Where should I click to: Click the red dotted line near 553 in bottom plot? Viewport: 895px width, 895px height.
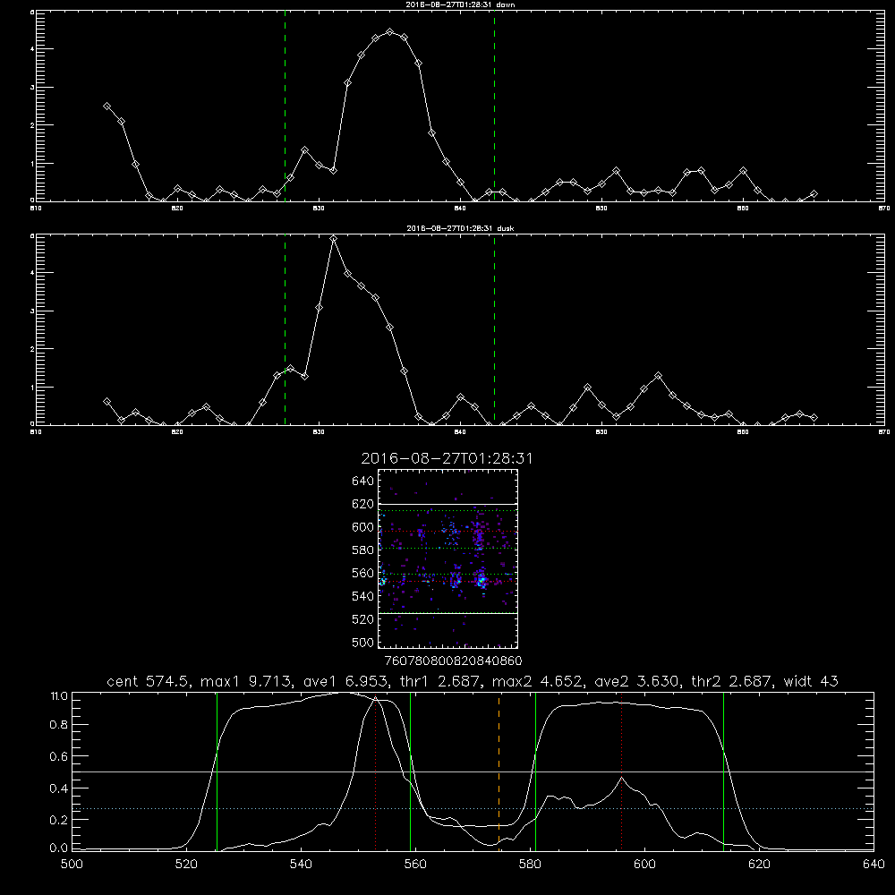(x=376, y=773)
